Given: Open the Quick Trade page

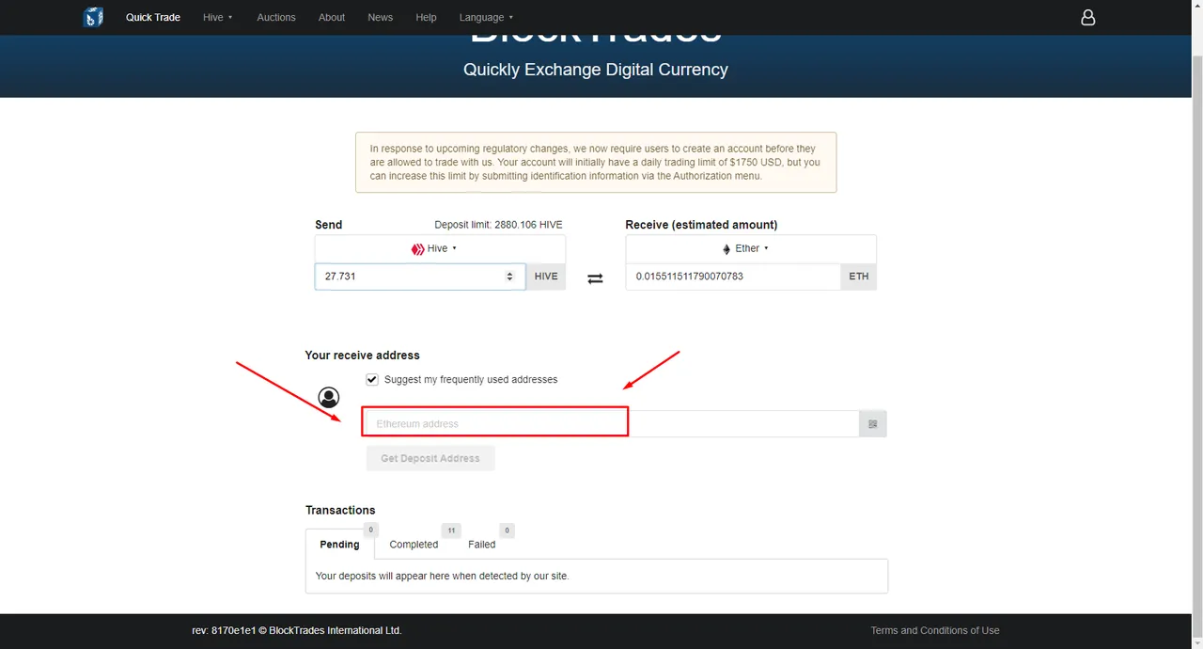Looking at the screenshot, I should click(153, 17).
